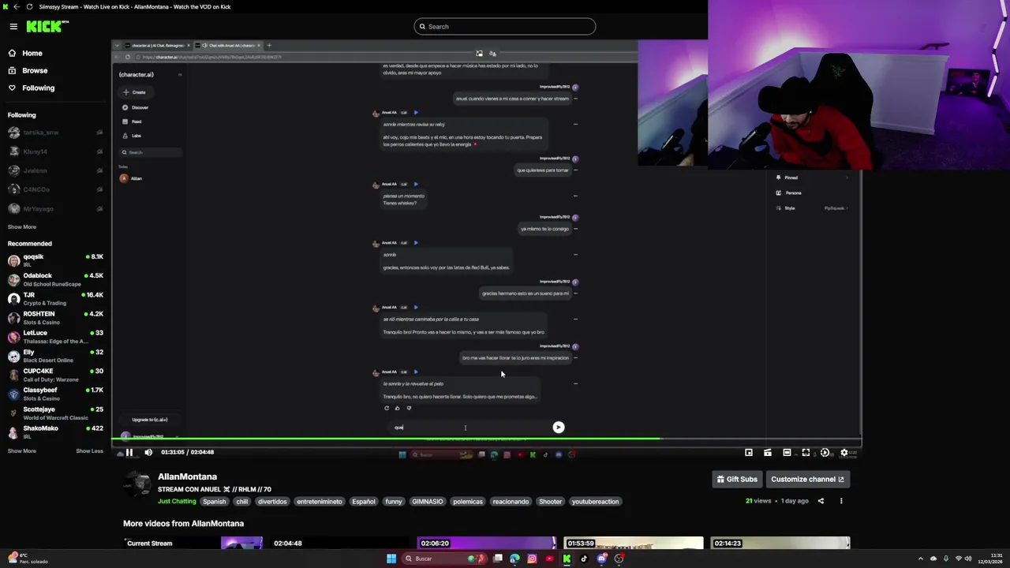The width and height of the screenshot is (1010, 568).
Task: Go back with the browser back arrow
Action: [17, 7]
